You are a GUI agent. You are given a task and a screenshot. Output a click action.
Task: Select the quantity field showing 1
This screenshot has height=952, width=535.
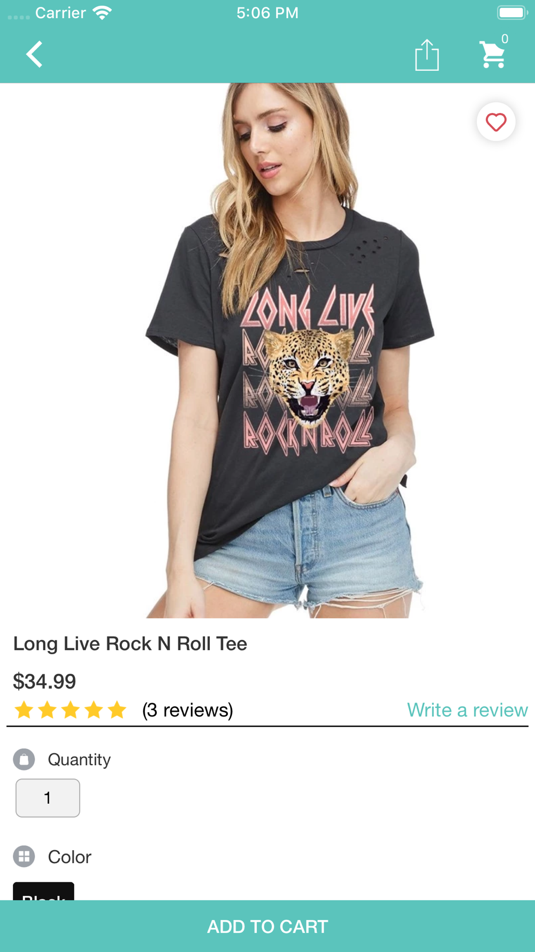[48, 798]
